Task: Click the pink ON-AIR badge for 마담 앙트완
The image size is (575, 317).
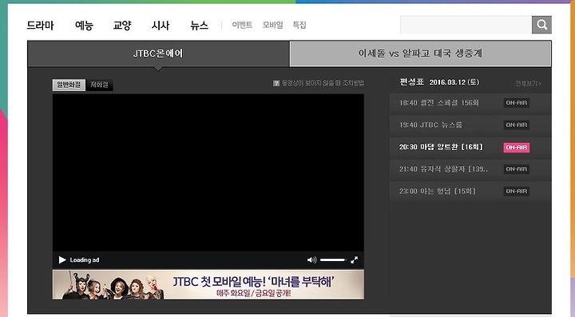Action: [517, 148]
